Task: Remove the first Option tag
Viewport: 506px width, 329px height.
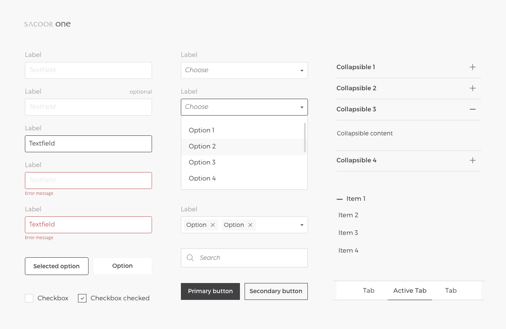Action: (x=213, y=225)
